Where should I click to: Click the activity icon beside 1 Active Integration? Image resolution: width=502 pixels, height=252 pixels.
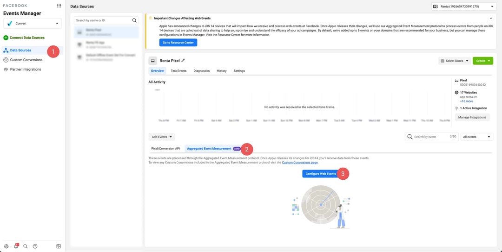tap(456, 108)
